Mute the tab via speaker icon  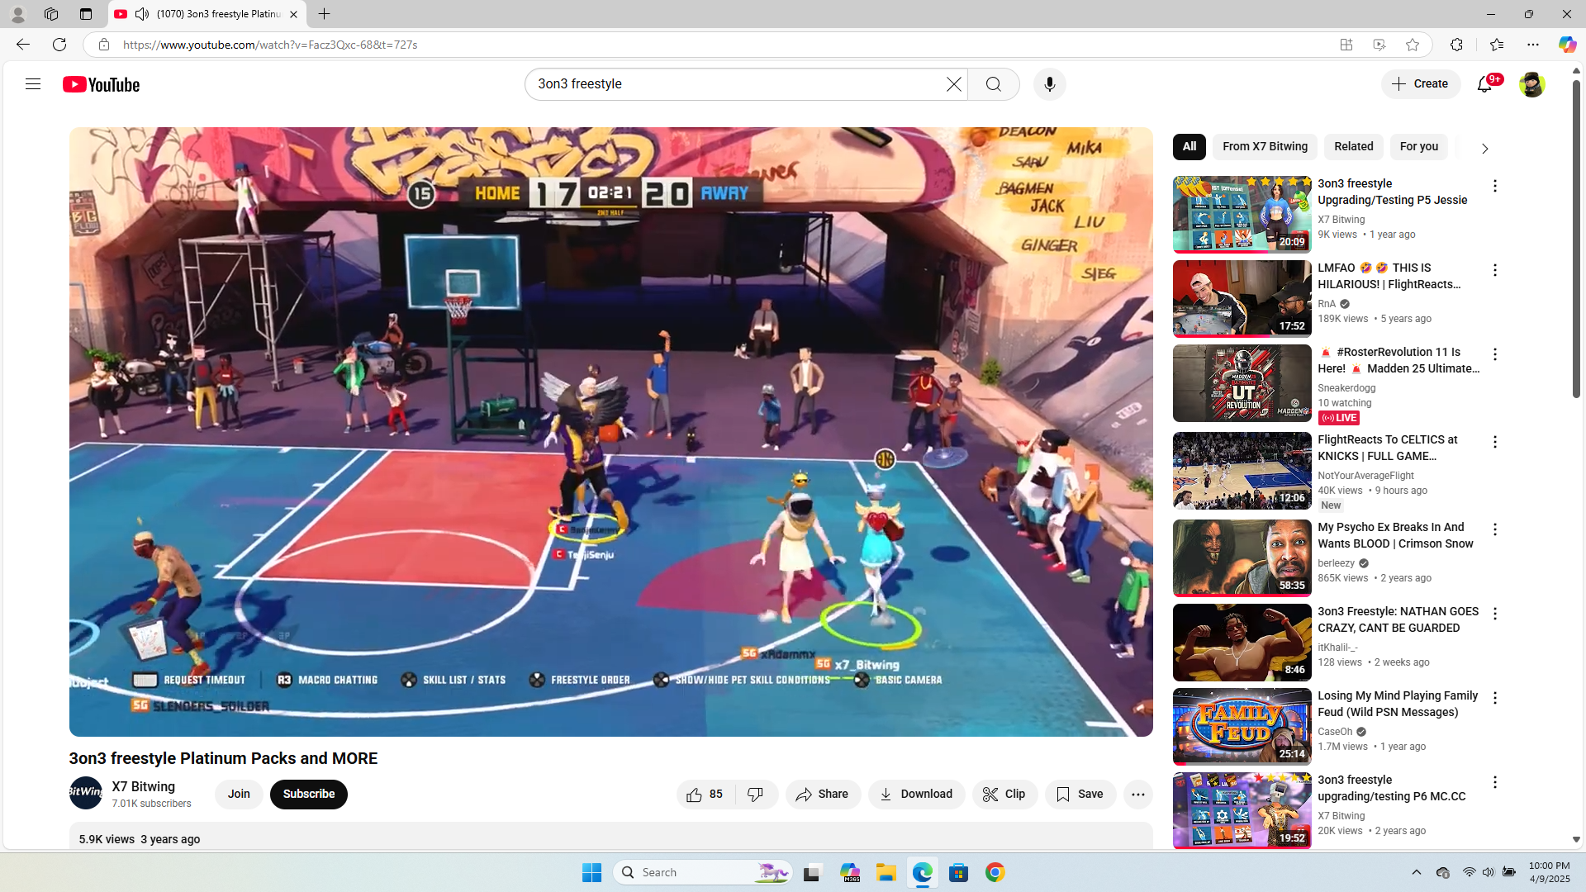click(x=142, y=14)
